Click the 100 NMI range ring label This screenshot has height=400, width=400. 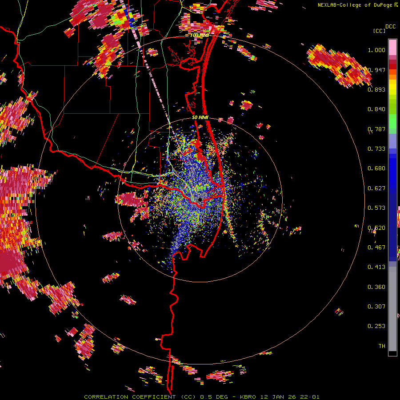(x=200, y=35)
